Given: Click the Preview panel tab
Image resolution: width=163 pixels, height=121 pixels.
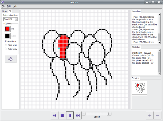Looking at the screenshot, I should (x=136, y=78).
